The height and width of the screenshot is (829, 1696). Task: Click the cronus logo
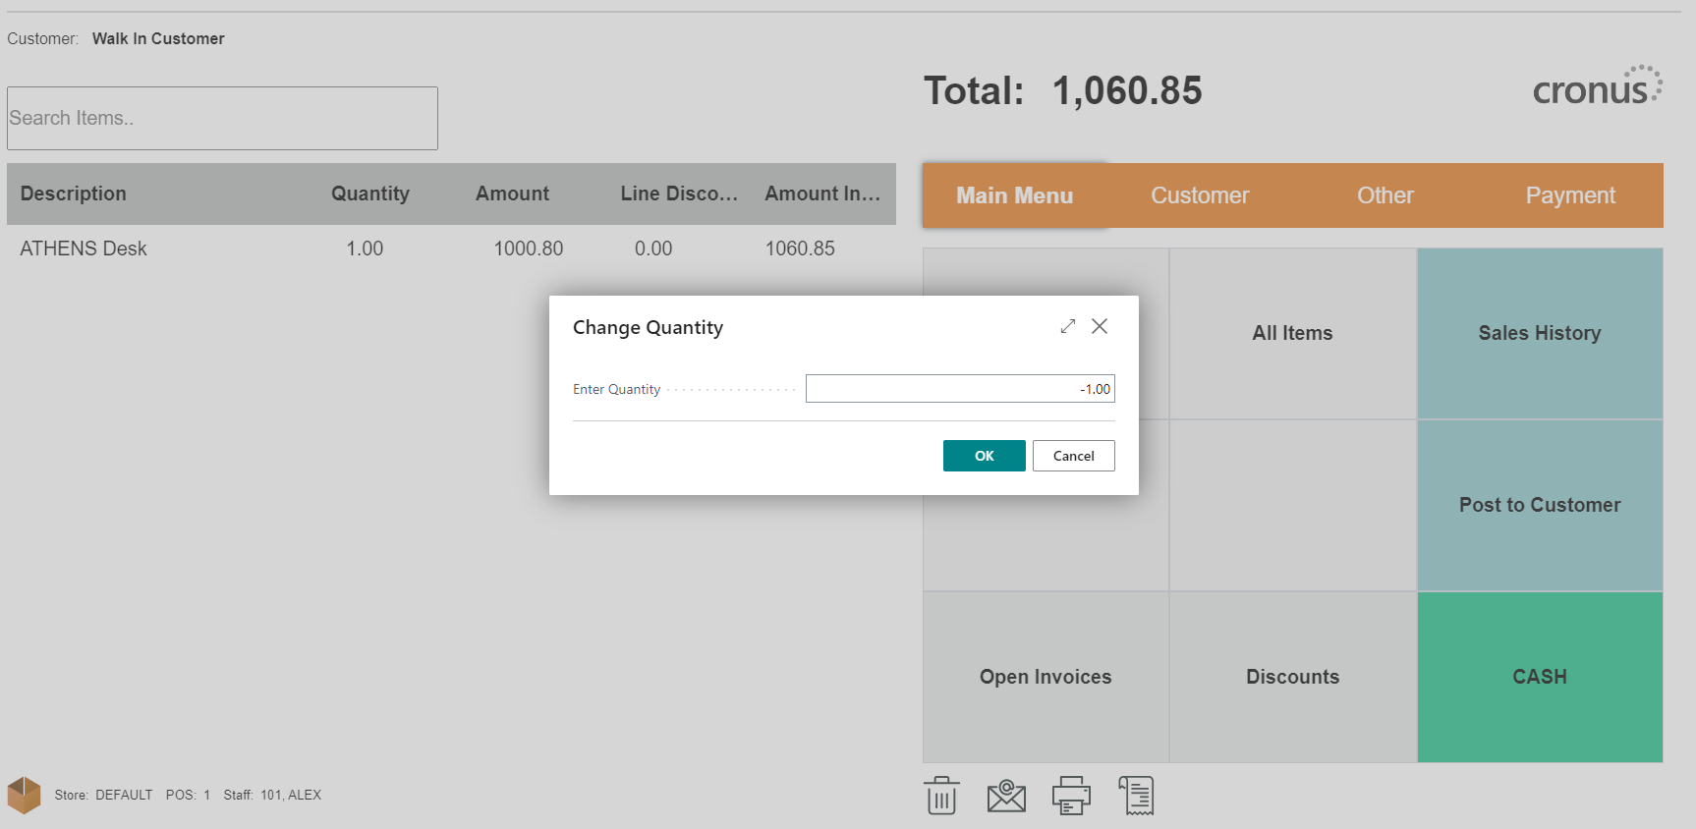tap(1596, 87)
